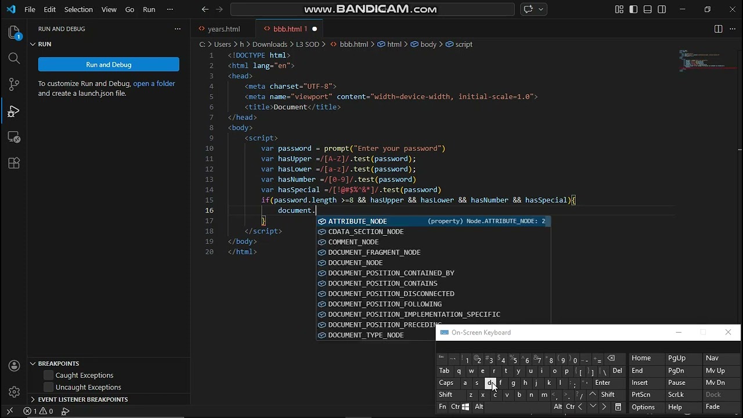Open Run and Debug views ellipsis menu
The height and width of the screenshot is (418, 743).
(178, 29)
